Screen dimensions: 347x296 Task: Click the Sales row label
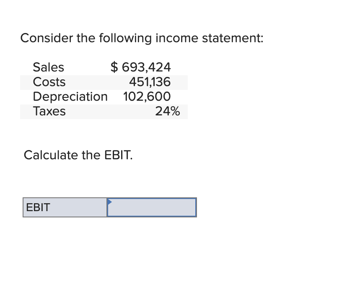coord(49,67)
